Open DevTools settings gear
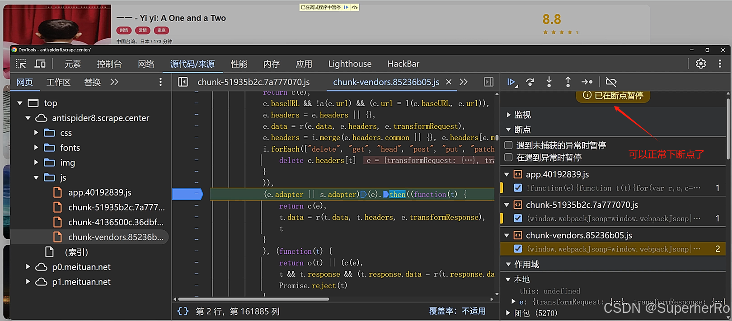The width and height of the screenshot is (732, 321). click(701, 64)
